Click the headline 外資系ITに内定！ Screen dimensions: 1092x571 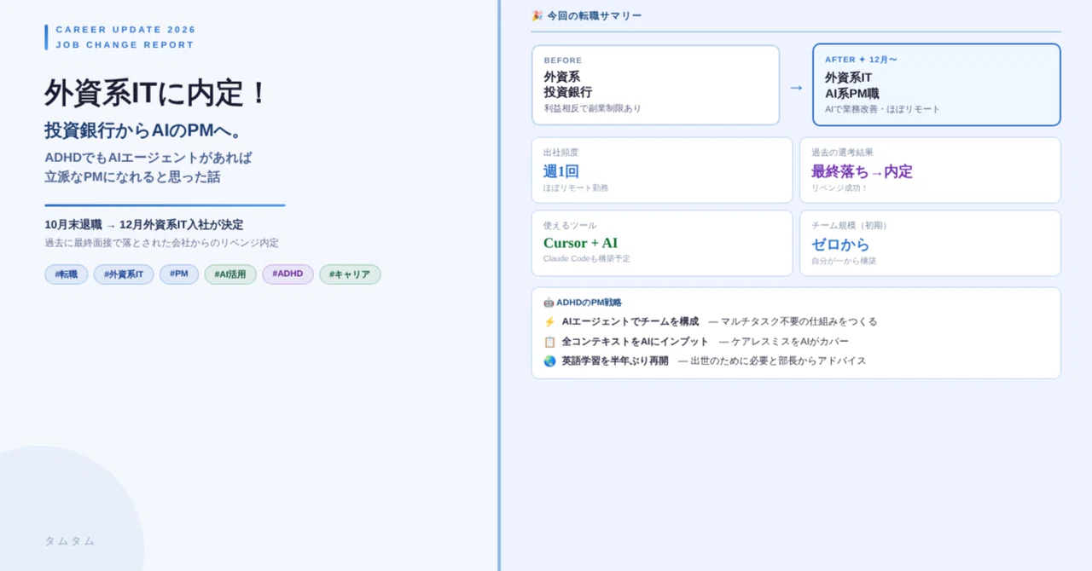click(x=158, y=93)
